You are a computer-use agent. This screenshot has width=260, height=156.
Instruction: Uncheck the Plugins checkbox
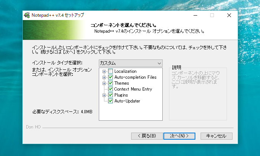[110, 95]
